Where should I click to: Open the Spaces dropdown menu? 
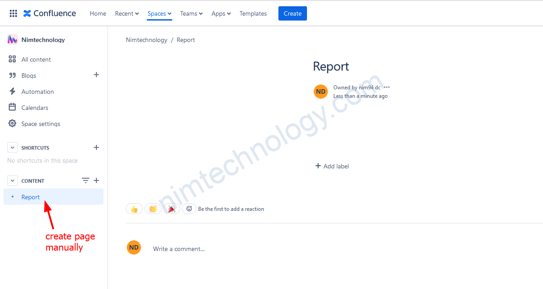click(159, 13)
